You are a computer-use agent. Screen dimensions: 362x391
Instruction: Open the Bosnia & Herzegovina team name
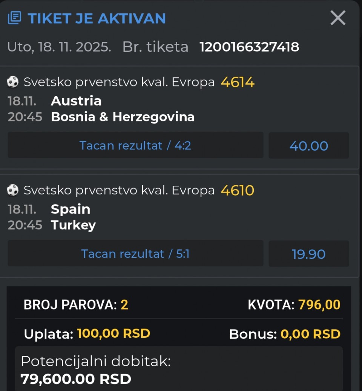(x=123, y=117)
